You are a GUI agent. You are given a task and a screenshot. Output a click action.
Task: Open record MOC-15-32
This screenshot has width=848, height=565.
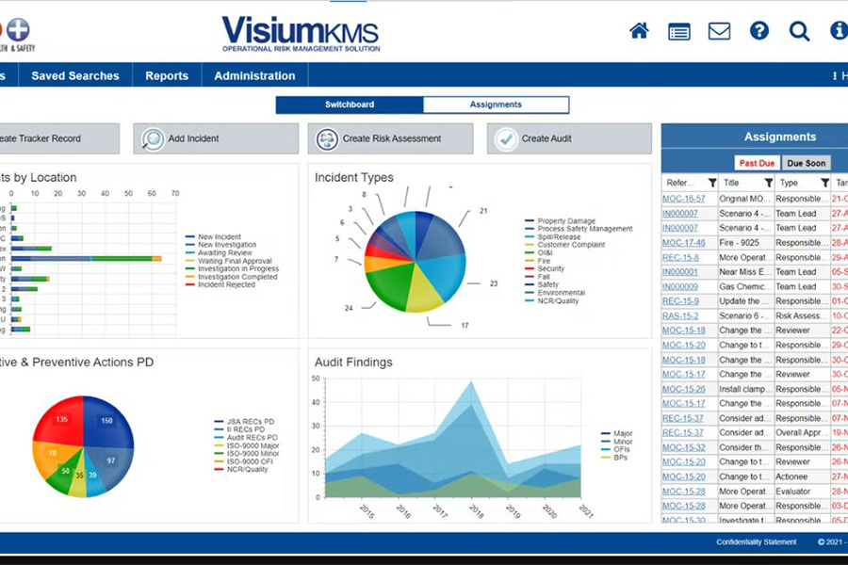pos(684,447)
